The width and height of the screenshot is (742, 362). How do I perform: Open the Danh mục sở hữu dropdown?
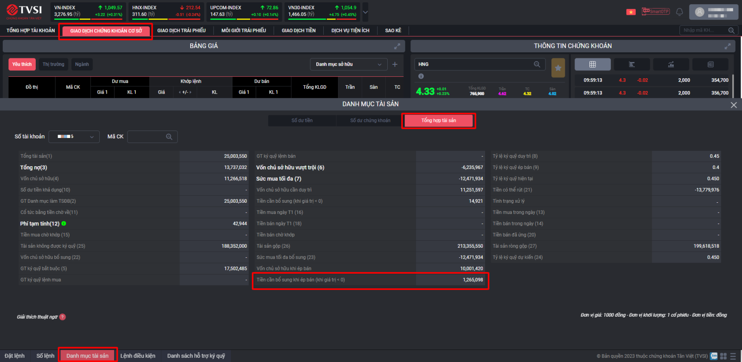coord(348,64)
